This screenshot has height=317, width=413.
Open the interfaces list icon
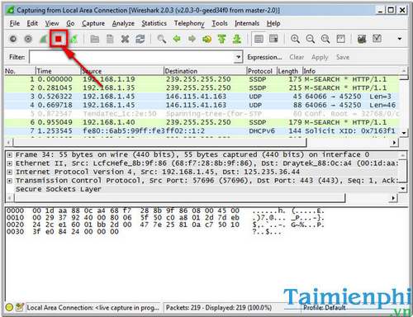(x=12, y=39)
